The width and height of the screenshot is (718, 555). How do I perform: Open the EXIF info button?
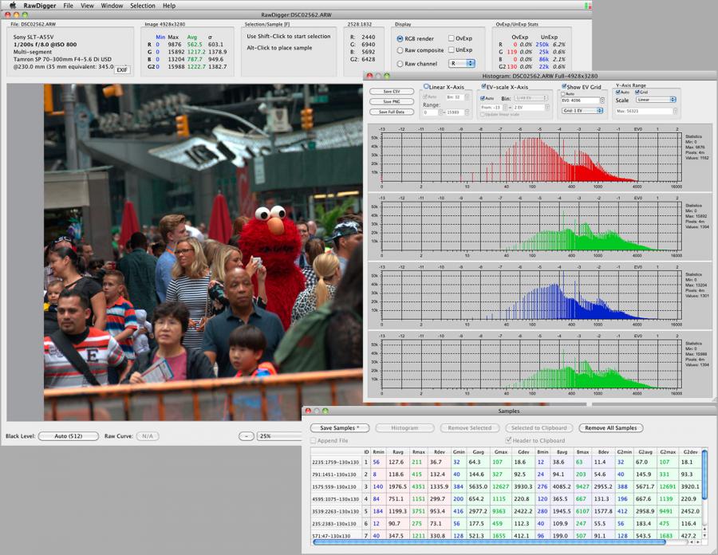click(122, 70)
